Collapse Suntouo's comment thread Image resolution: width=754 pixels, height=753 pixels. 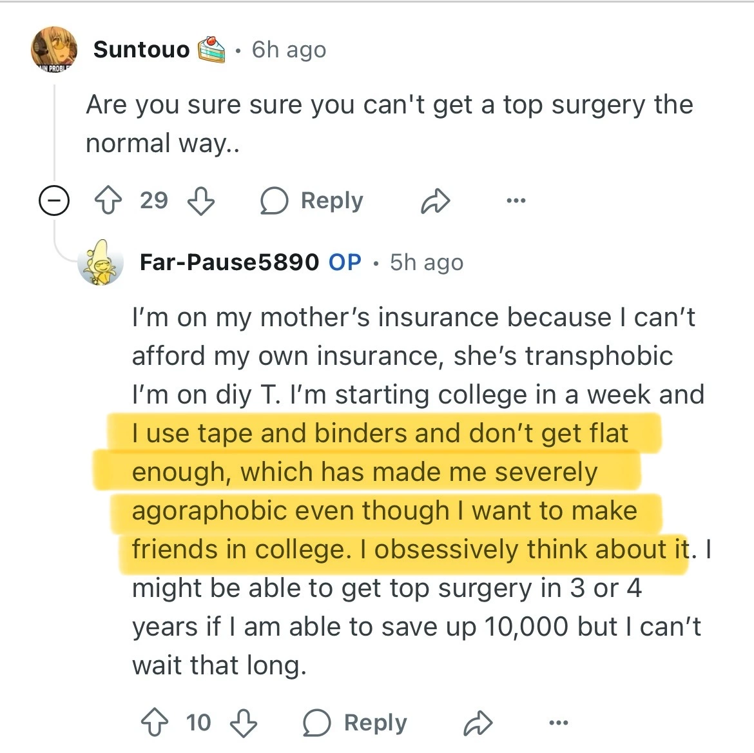pyautogui.click(x=54, y=201)
